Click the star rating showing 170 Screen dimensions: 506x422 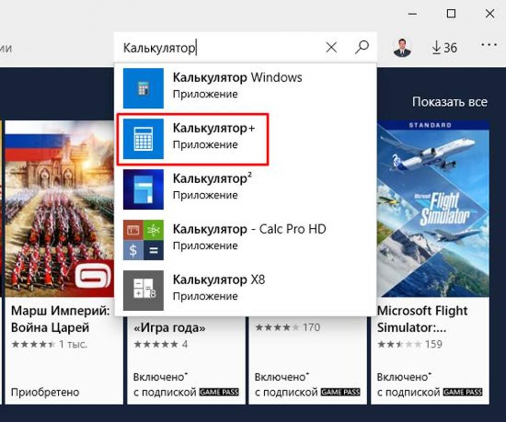(x=287, y=327)
